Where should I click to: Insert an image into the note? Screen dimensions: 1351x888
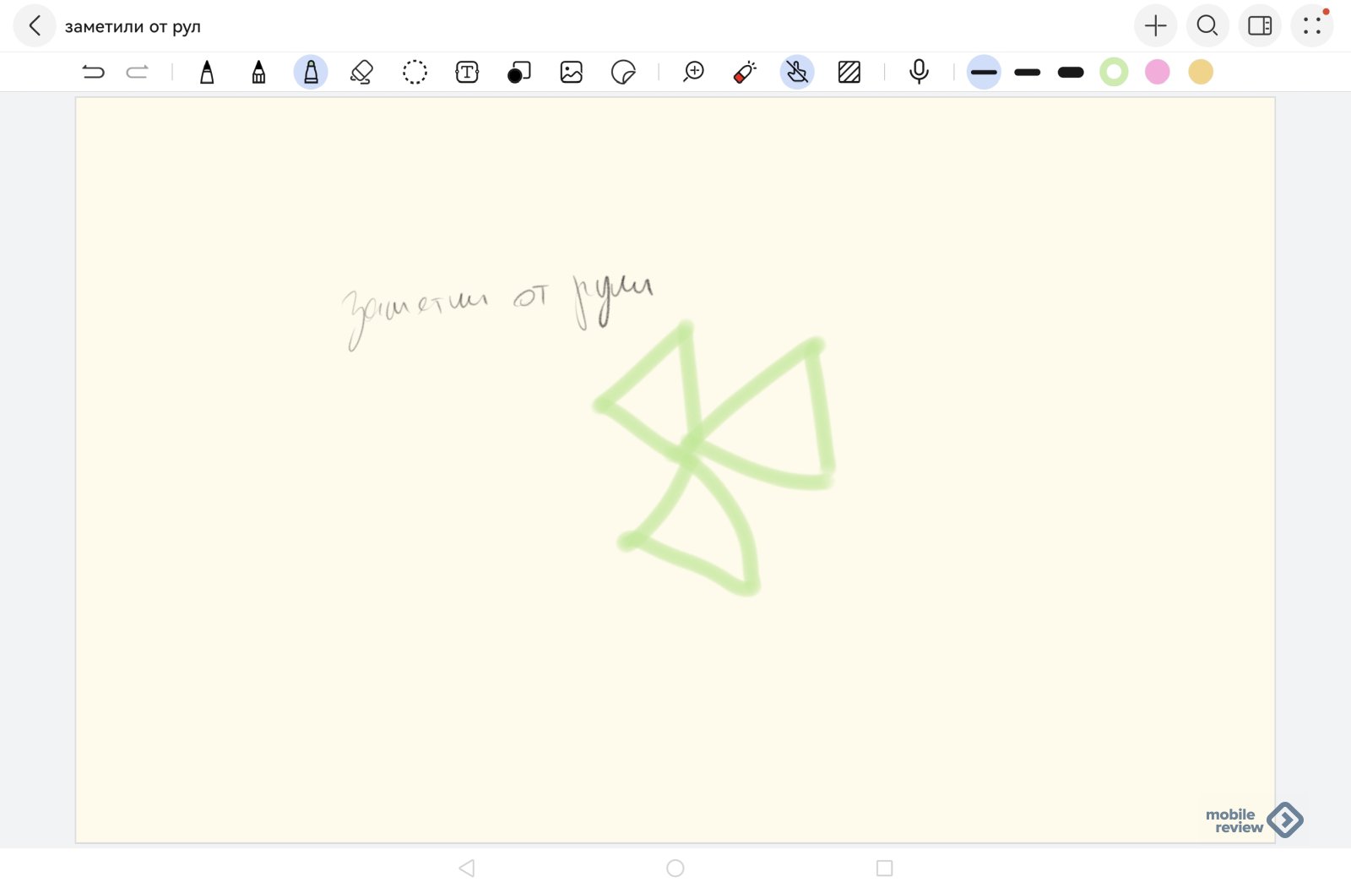[x=572, y=73]
